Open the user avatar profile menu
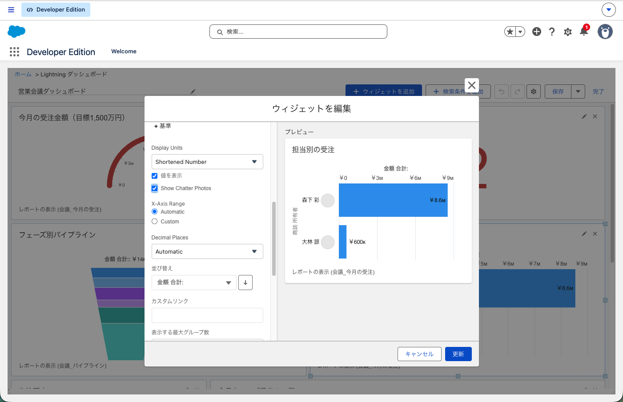Screen dimensions: 623x402 tap(605, 32)
